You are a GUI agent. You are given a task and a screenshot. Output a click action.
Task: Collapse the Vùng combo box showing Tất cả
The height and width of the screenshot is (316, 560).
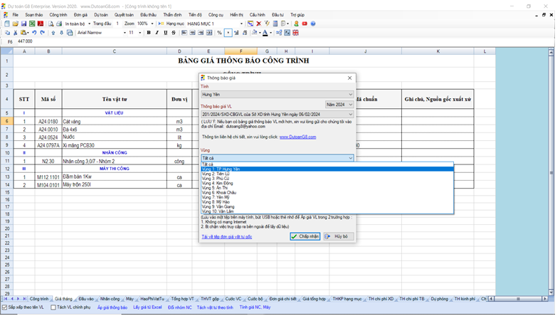coord(277,158)
